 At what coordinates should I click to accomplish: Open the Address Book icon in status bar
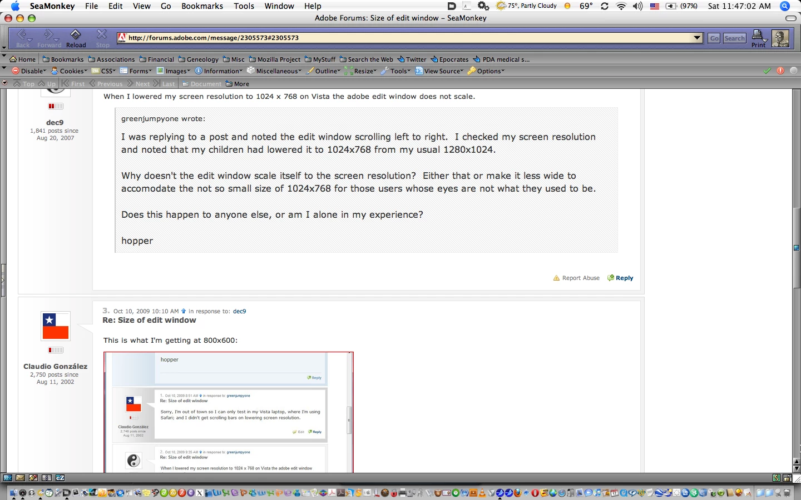[47, 478]
